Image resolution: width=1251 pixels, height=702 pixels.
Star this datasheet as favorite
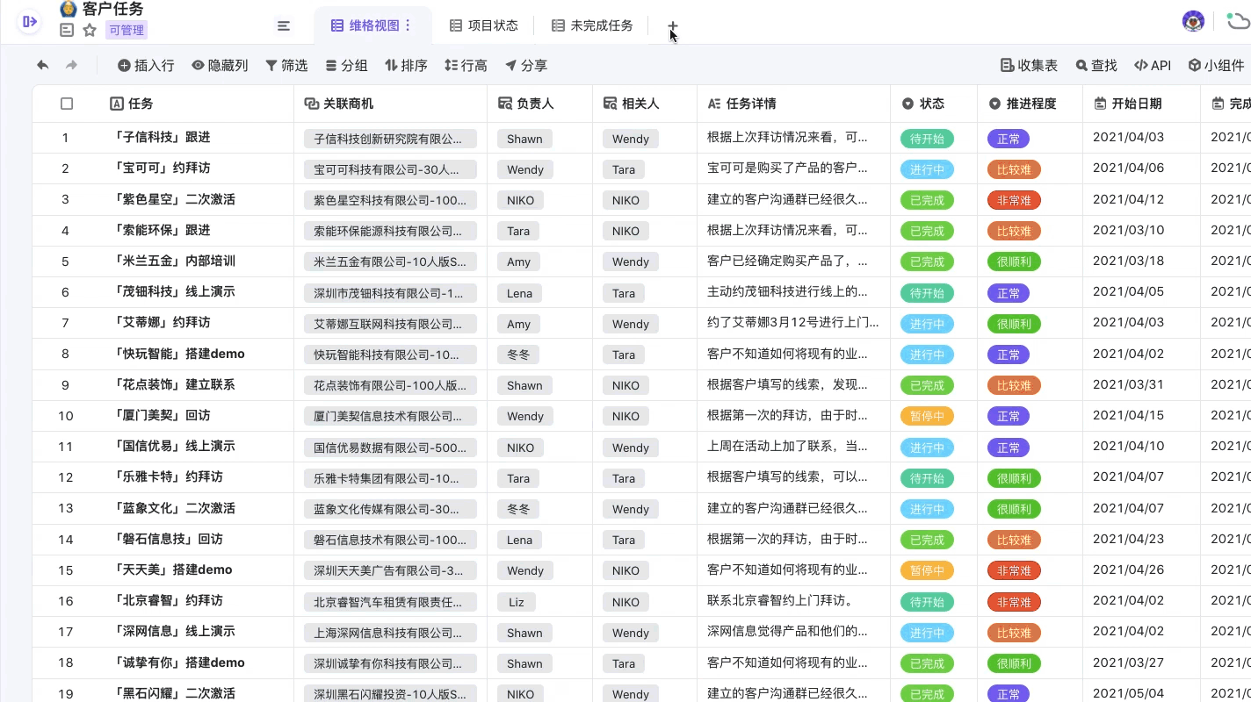coord(90,30)
